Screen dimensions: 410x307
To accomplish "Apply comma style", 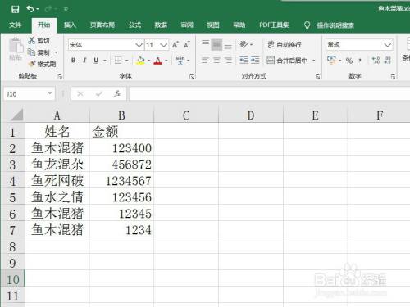I will click(x=360, y=61).
